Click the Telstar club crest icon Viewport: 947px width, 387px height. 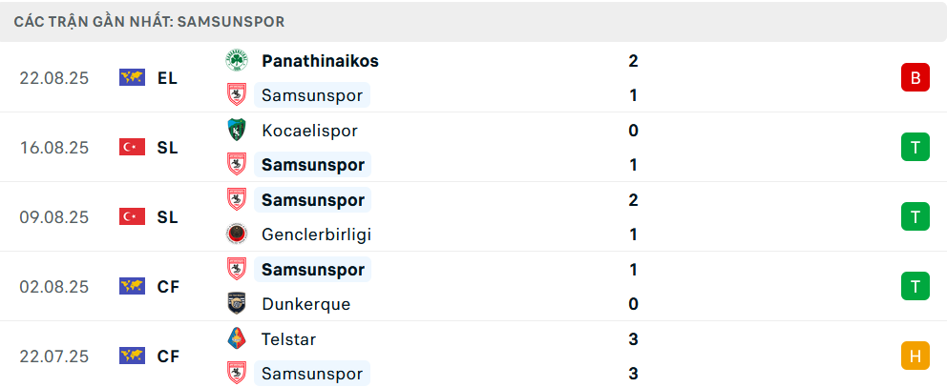click(x=235, y=339)
